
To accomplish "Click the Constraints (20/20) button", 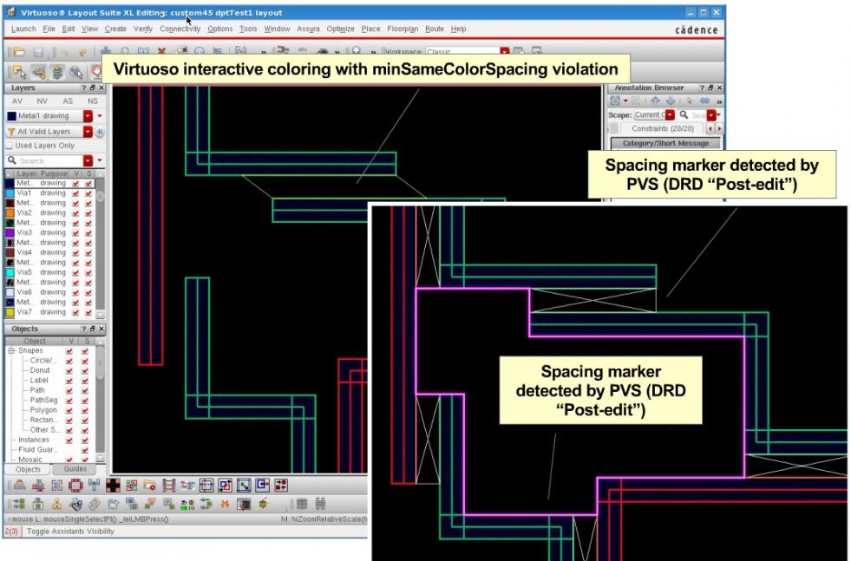I will point(663,129).
